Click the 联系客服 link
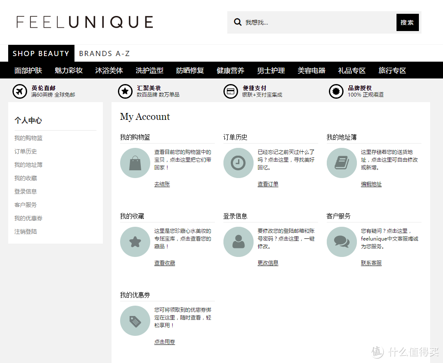443x363 pixels. 371,263
